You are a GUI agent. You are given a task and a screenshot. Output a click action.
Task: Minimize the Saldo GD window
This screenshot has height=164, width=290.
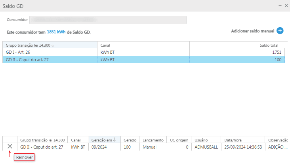point(279,6)
